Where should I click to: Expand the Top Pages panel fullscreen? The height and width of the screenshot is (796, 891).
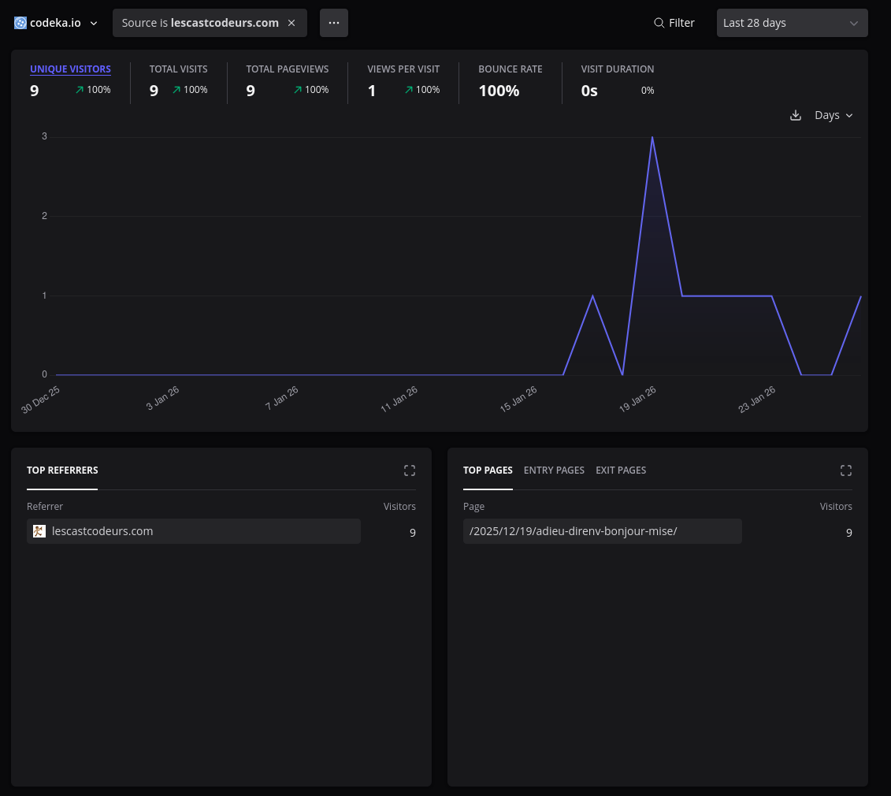click(x=846, y=471)
